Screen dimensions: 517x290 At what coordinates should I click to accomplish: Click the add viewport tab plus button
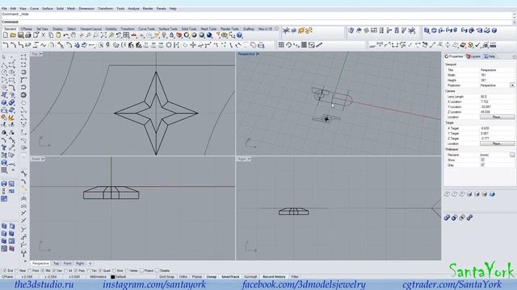coord(90,263)
